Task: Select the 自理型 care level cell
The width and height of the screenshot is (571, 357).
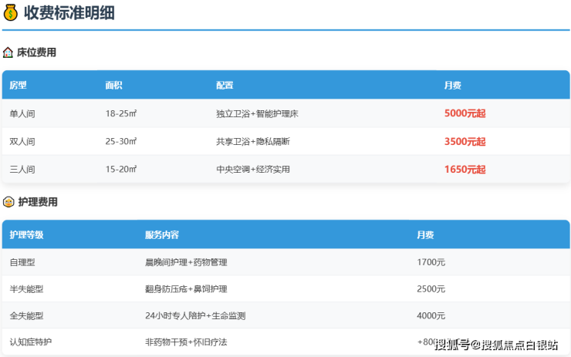Action: coord(22,262)
